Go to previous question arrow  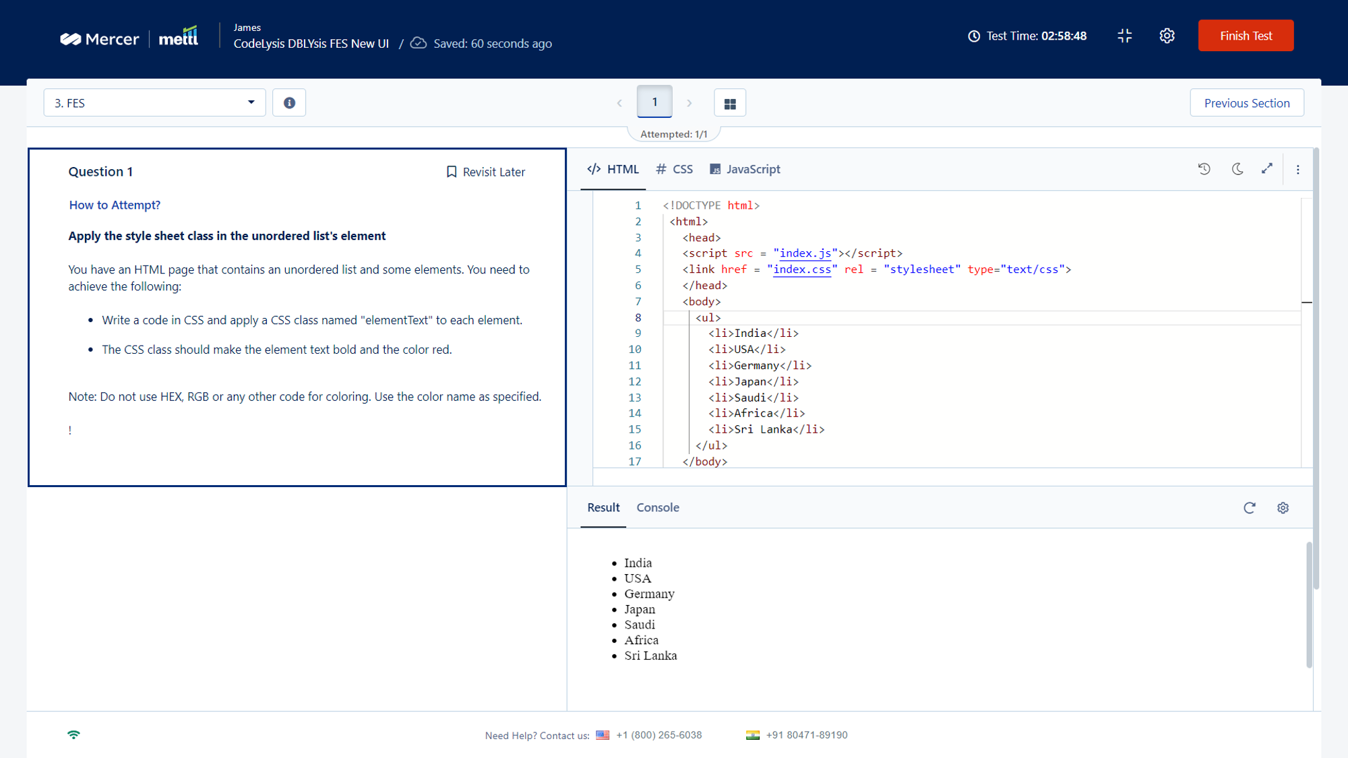619,103
